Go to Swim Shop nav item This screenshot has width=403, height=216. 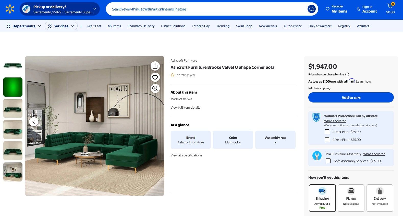(244, 26)
